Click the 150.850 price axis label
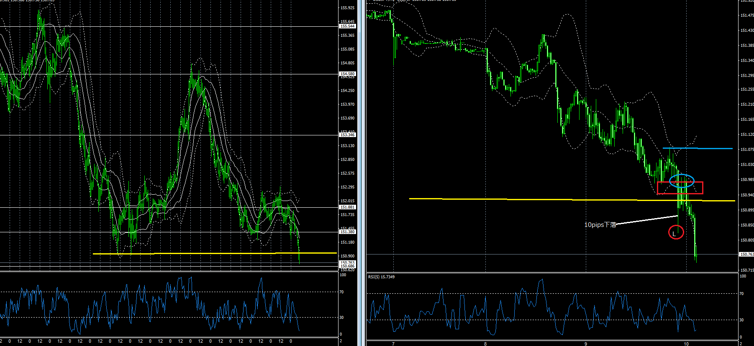 tap(747, 225)
